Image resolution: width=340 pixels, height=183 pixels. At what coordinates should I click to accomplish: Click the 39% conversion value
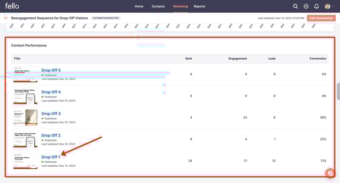click(x=323, y=117)
